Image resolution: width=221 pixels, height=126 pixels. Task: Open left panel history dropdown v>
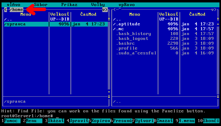(x=105, y=10)
